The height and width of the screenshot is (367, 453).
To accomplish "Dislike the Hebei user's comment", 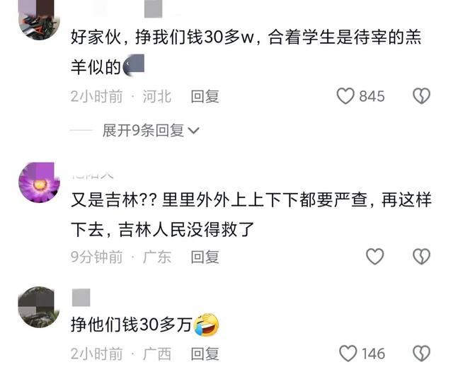I will pyautogui.click(x=422, y=96).
